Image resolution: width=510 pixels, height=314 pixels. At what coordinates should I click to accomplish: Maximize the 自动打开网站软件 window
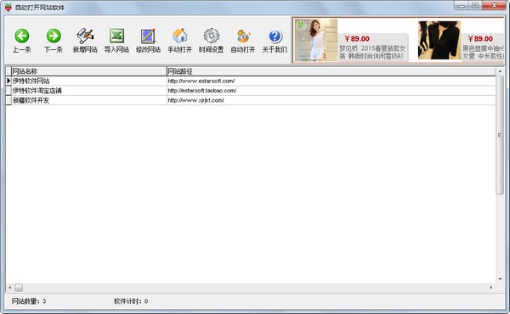[x=475, y=5]
